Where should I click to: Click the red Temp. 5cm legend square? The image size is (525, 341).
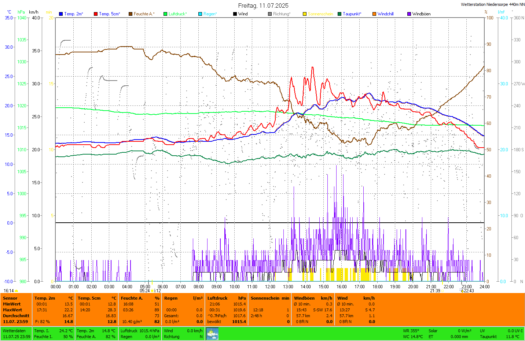click(x=96, y=14)
